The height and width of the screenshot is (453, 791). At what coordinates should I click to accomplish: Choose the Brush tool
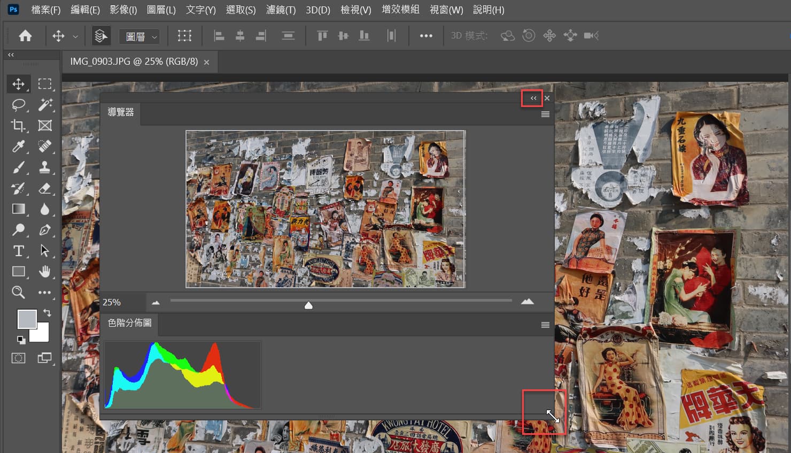click(18, 167)
